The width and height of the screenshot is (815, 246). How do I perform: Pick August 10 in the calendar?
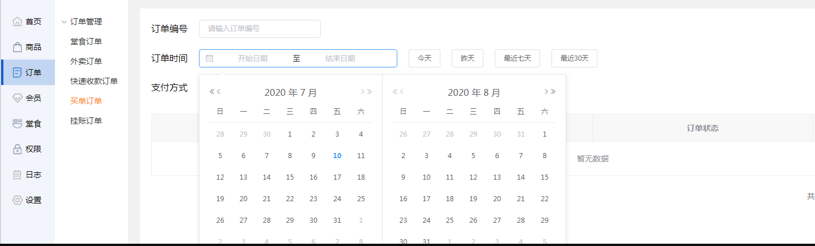point(426,177)
